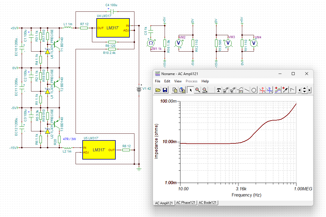This screenshot has height=217, width=326.
Task: Click the toolbar left arrow stepper
Action: [300, 90]
